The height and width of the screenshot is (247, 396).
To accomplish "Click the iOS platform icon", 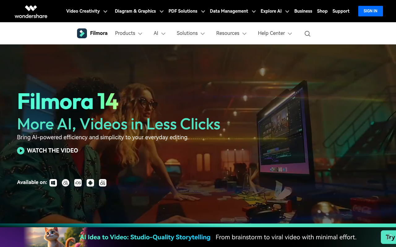I will coord(78,182).
